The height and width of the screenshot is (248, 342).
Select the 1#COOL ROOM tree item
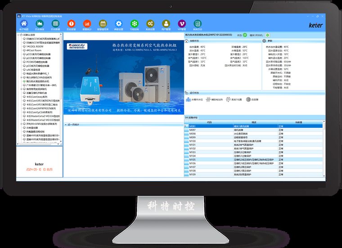33,46
